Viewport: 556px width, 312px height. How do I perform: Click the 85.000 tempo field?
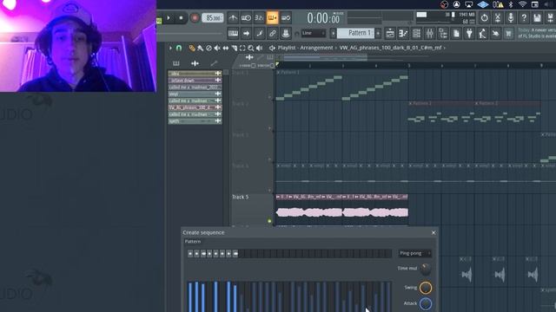pyautogui.click(x=212, y=17)
